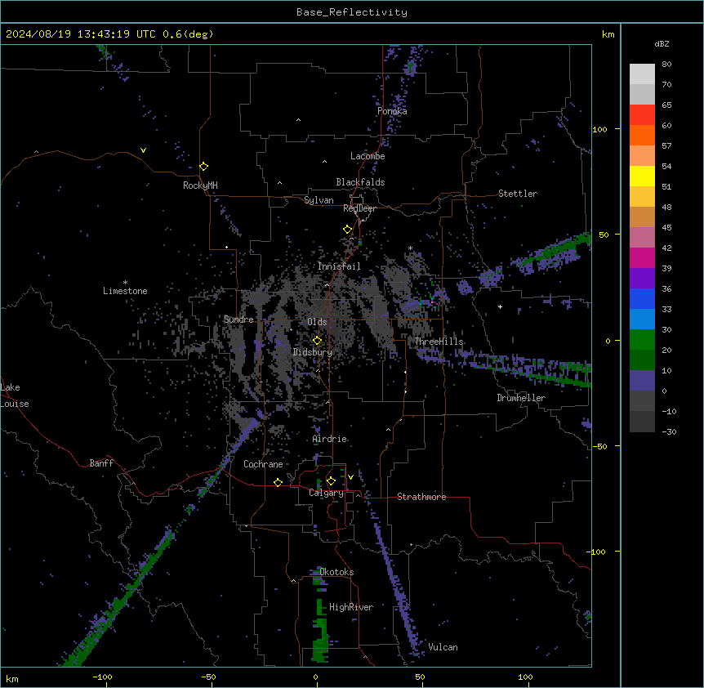Viewport: 704px width, 688px height.
Task: Click the yellow marker above Calgary label
Action: click(331, 481)
